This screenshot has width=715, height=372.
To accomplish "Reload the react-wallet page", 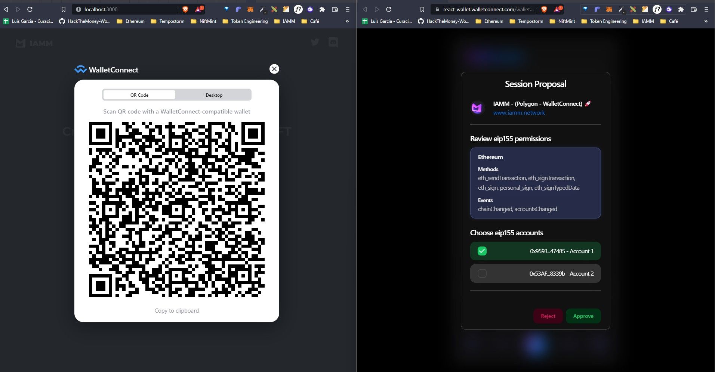I will click(x=389, y=9).
